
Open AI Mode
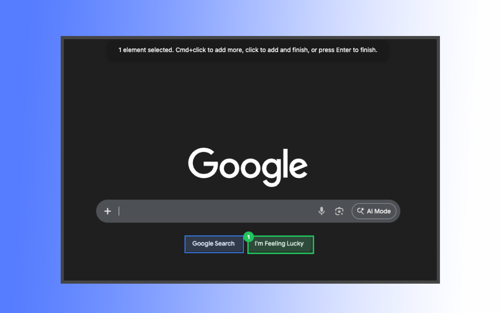tap(374, 211)
